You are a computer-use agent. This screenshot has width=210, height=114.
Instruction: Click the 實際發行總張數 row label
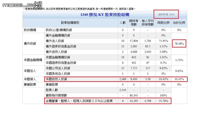56,95
